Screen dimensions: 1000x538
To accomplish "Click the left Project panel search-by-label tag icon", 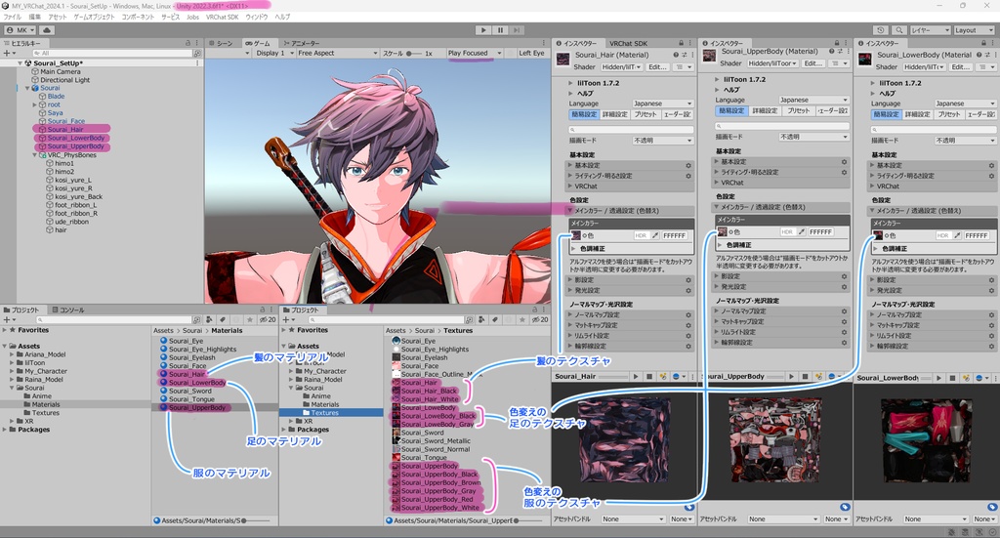I will click(222, 319).
